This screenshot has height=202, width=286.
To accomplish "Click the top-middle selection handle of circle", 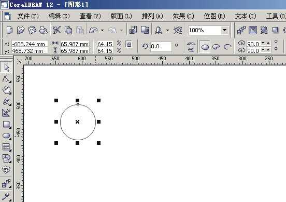I will pyautogui.click(x=77, y=100).
